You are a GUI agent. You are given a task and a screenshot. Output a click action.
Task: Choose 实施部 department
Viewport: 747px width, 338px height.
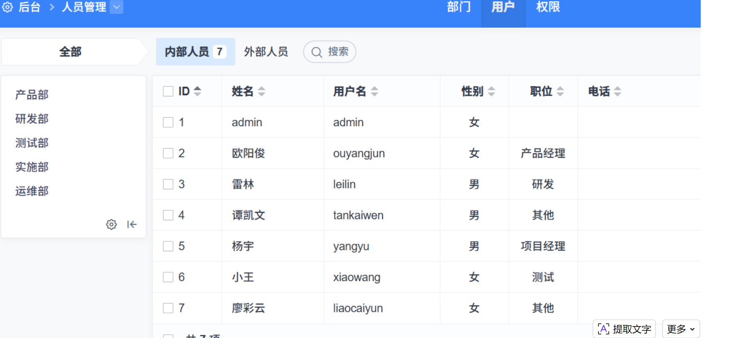tap(32, 167)
